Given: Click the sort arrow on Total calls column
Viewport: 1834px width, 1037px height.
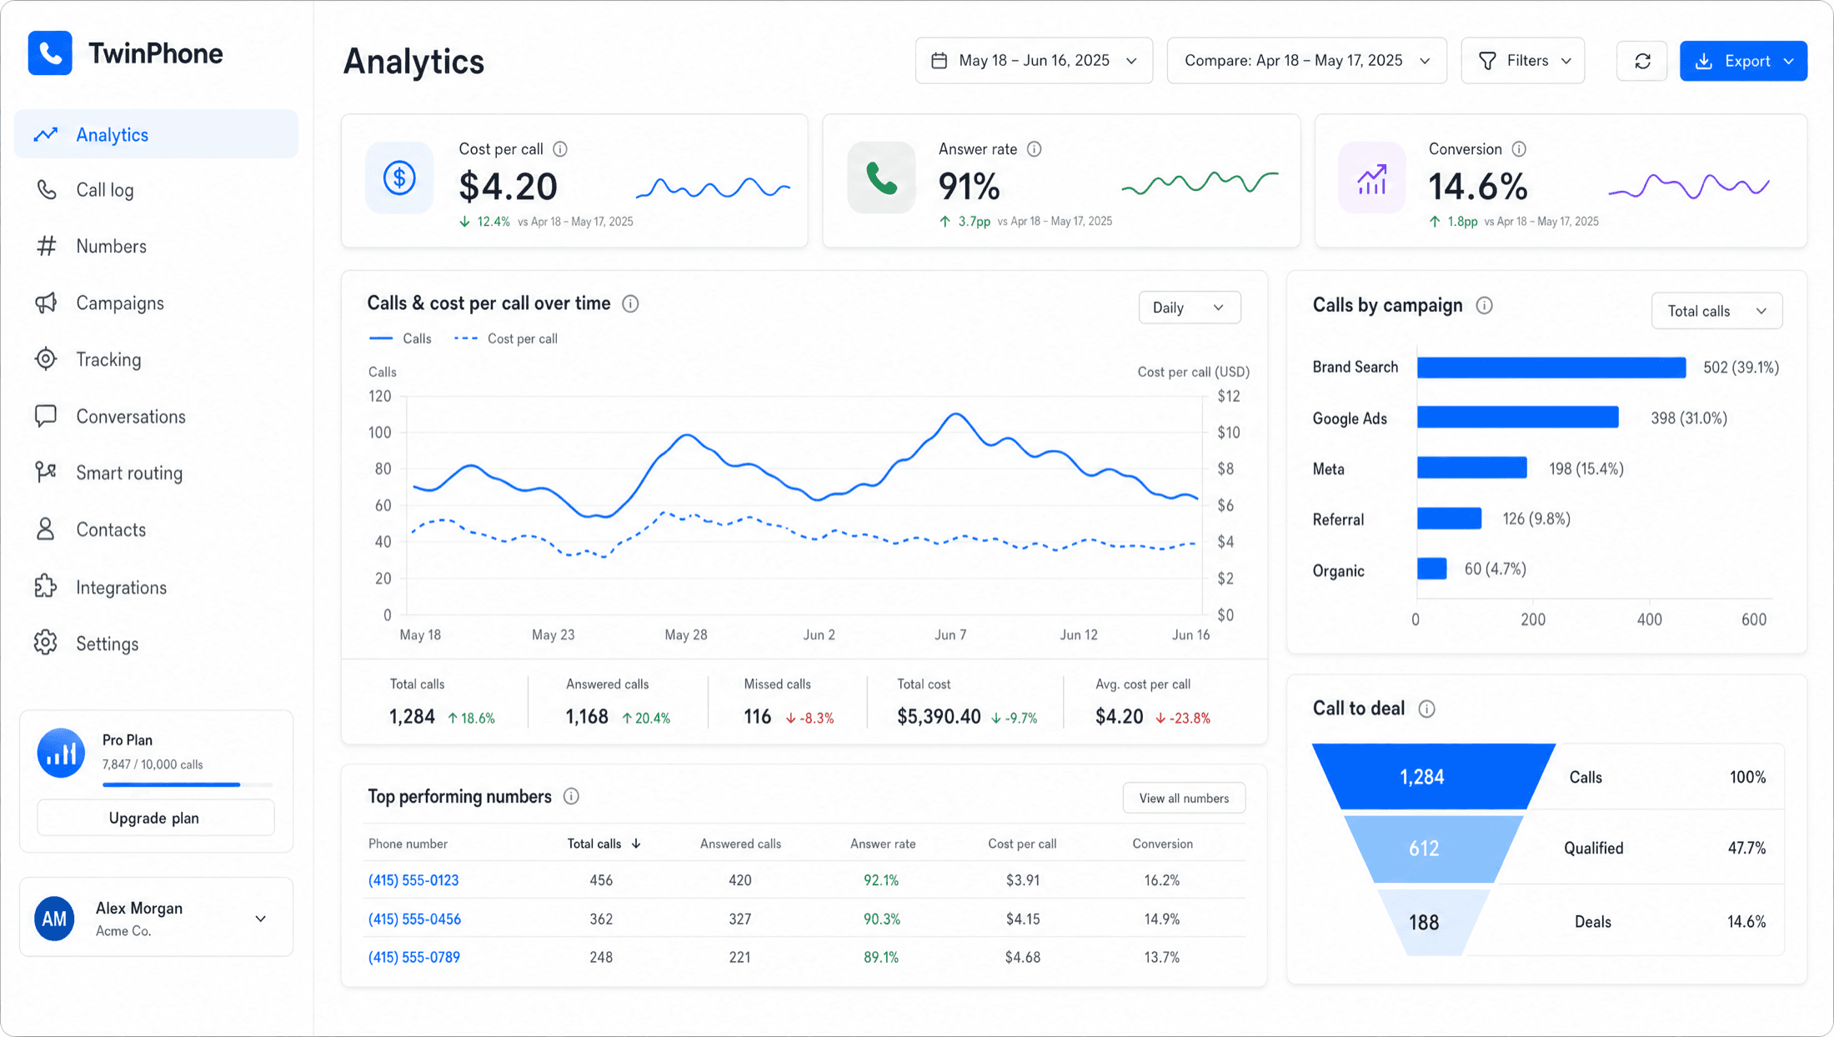Looking at the screenshot, I should point(636,844).
